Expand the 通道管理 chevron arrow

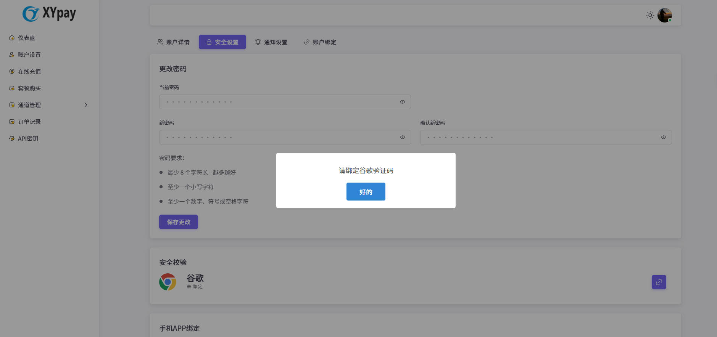[86, 105]
